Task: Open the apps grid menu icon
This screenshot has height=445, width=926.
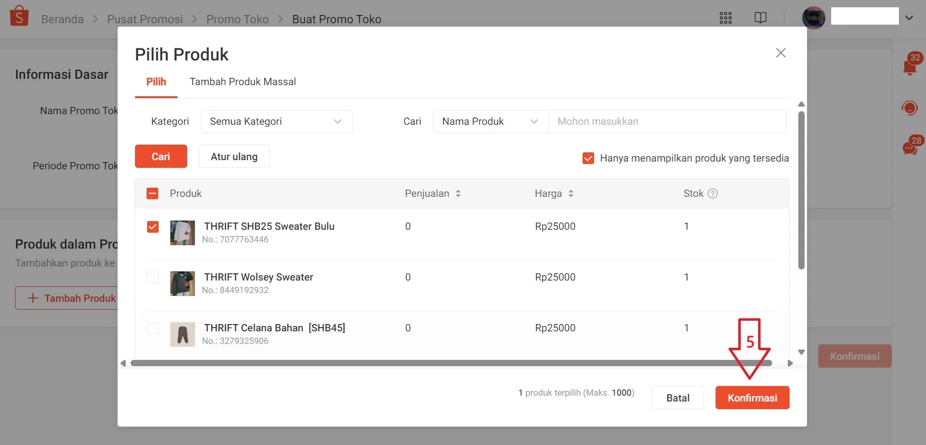Action: tap(725, 18)
